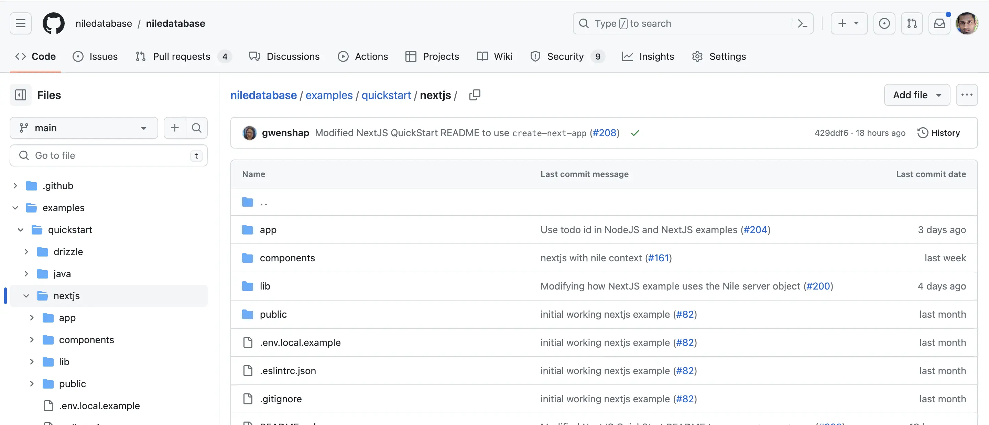Expand the drizzle folder in tree

(26, 252)
